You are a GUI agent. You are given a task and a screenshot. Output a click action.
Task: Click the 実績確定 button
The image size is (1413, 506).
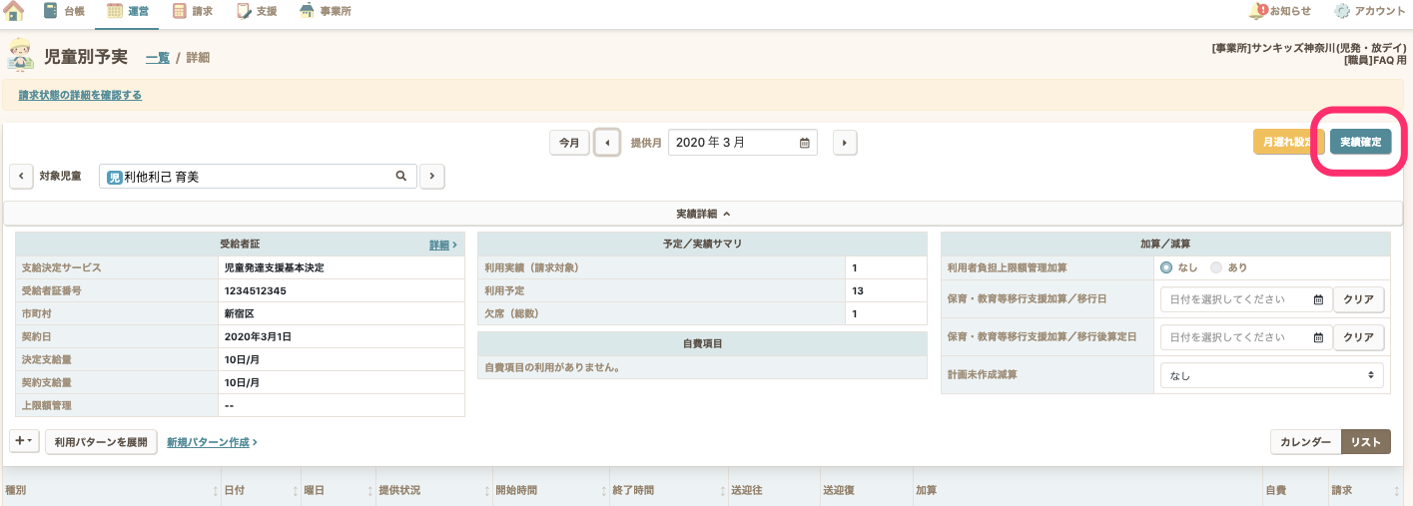coord(1360,143)
